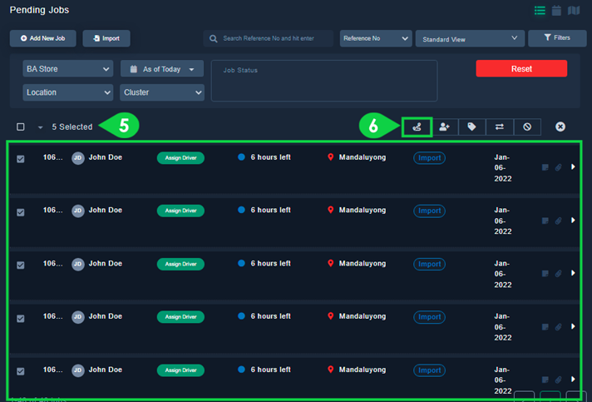
Task: Switch to the list view icon
Action: [x=540, y=11]
